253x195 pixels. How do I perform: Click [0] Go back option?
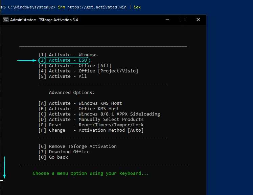pos(53,157)
